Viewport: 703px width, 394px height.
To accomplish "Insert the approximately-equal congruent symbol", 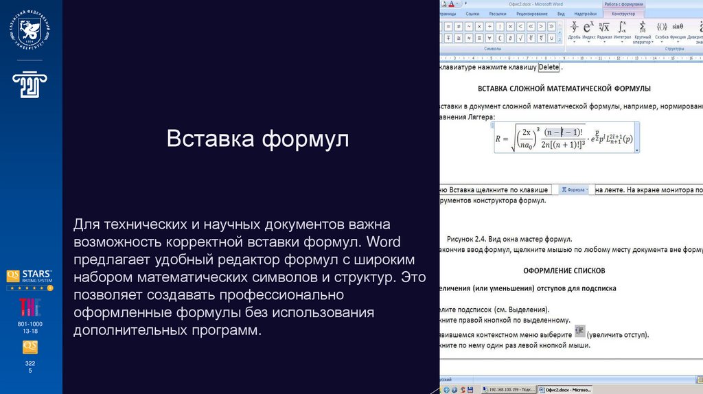I will pyautogui.click(x=459, y=38).
